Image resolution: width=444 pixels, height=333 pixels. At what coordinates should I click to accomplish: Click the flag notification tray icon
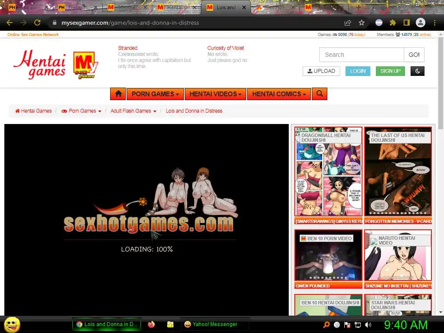click(x=347, y=325)
